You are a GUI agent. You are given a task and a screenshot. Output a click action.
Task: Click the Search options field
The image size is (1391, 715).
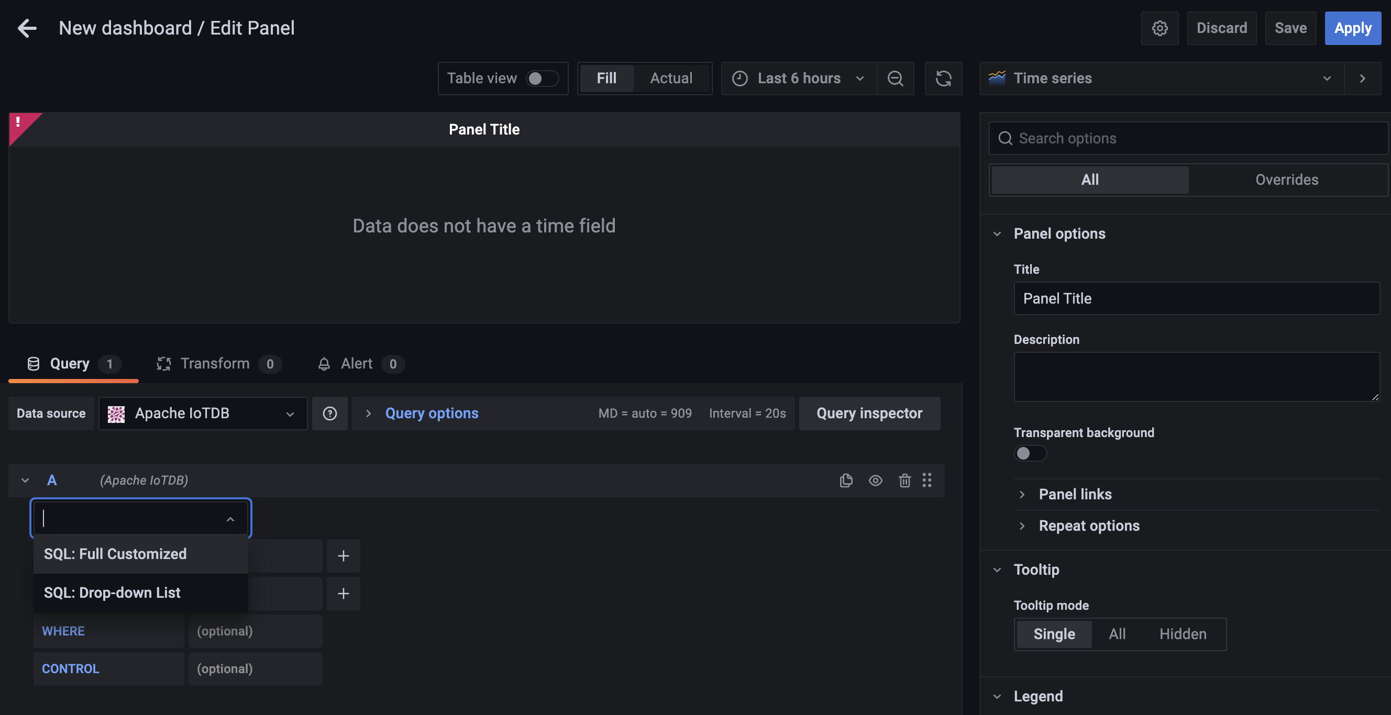[x=1188, y=139]
